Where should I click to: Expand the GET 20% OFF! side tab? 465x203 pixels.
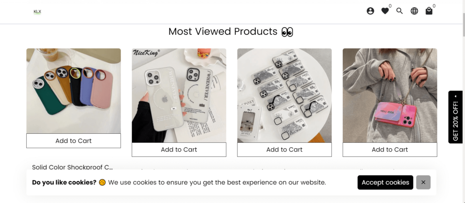tap(455, 117)
